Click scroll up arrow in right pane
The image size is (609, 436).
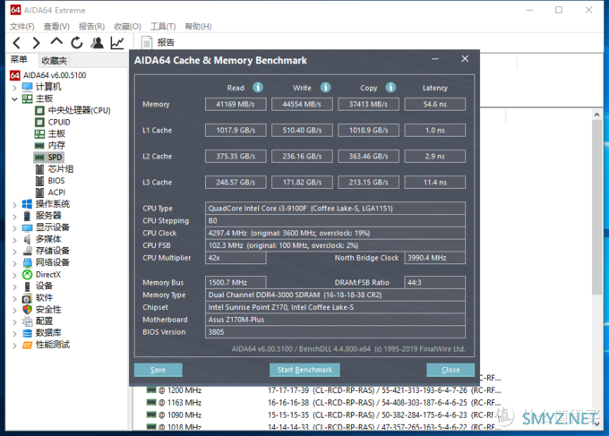(597, 115)
